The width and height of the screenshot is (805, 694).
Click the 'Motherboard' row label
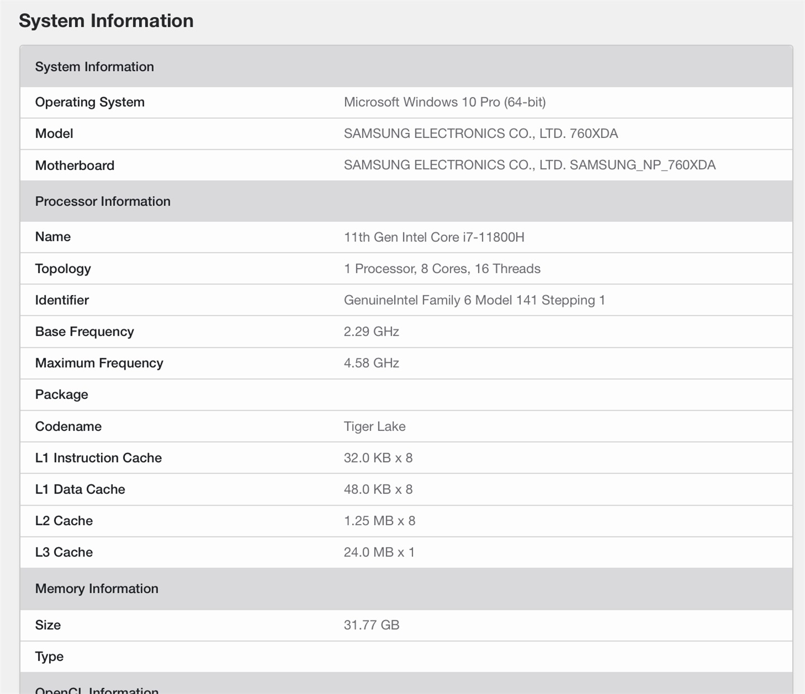(75, 165)
